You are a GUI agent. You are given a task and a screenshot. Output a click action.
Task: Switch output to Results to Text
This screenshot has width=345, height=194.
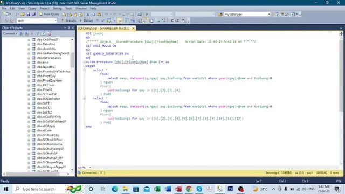pyautogui.click(x=140, y=20)
